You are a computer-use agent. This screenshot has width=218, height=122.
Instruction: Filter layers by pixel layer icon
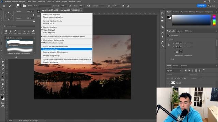[185, 70]
